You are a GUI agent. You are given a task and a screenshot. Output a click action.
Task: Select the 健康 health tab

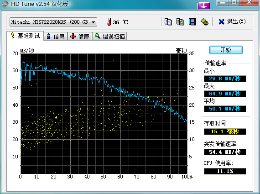pos(80,37)
